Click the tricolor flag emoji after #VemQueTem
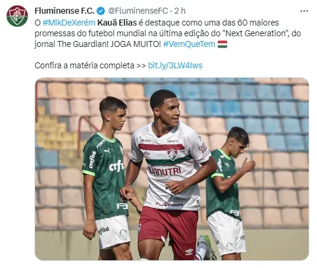317x268 pixels. (222, 44)
